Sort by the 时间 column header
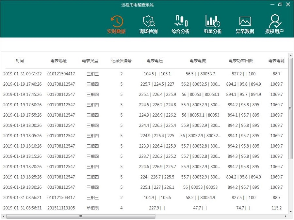 click(x=20, y=61)
